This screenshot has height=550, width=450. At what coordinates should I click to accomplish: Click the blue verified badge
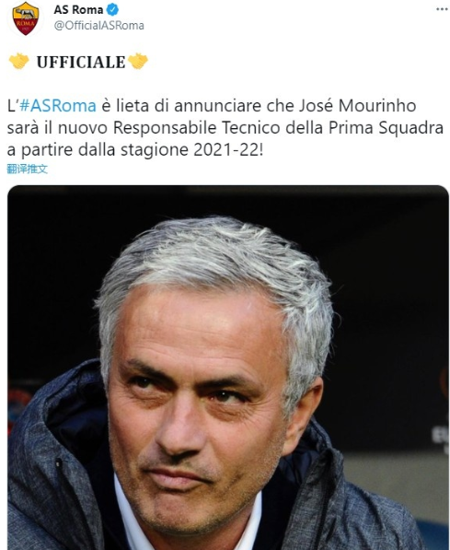point(112,10)
